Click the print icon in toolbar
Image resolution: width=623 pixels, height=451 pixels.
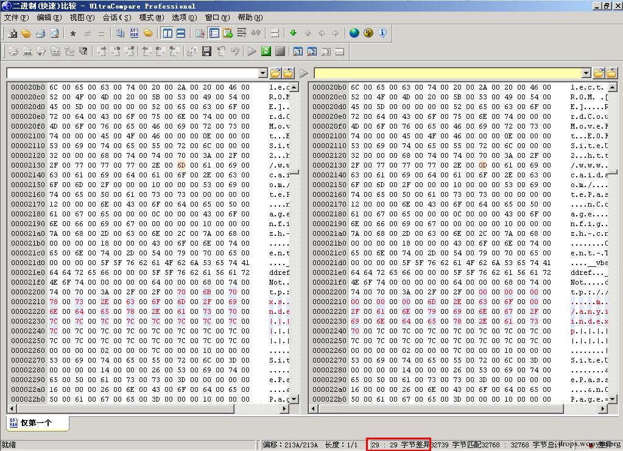point(40,34)
